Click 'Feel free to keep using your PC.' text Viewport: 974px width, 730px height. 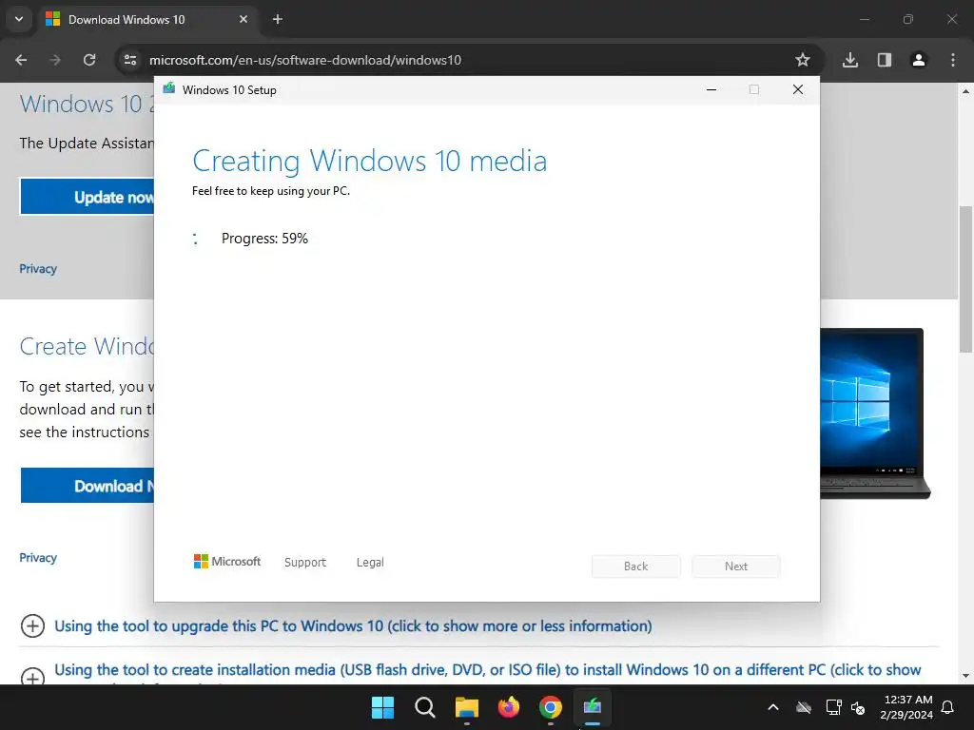coord(271,191)
